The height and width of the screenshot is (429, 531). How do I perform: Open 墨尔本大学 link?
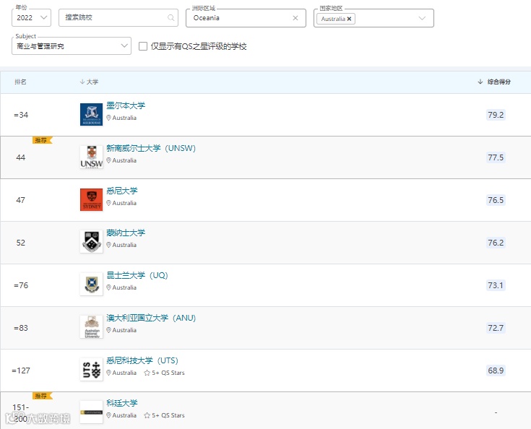[126, 105]
